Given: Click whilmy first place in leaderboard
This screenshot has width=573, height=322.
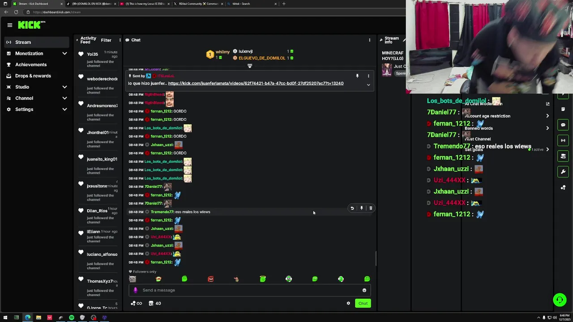Looking at the screenshot, I should 222,52.
